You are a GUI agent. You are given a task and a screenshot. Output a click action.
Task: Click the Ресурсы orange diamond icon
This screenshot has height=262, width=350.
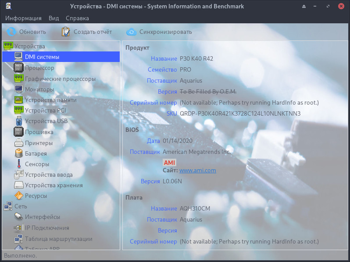19,196
